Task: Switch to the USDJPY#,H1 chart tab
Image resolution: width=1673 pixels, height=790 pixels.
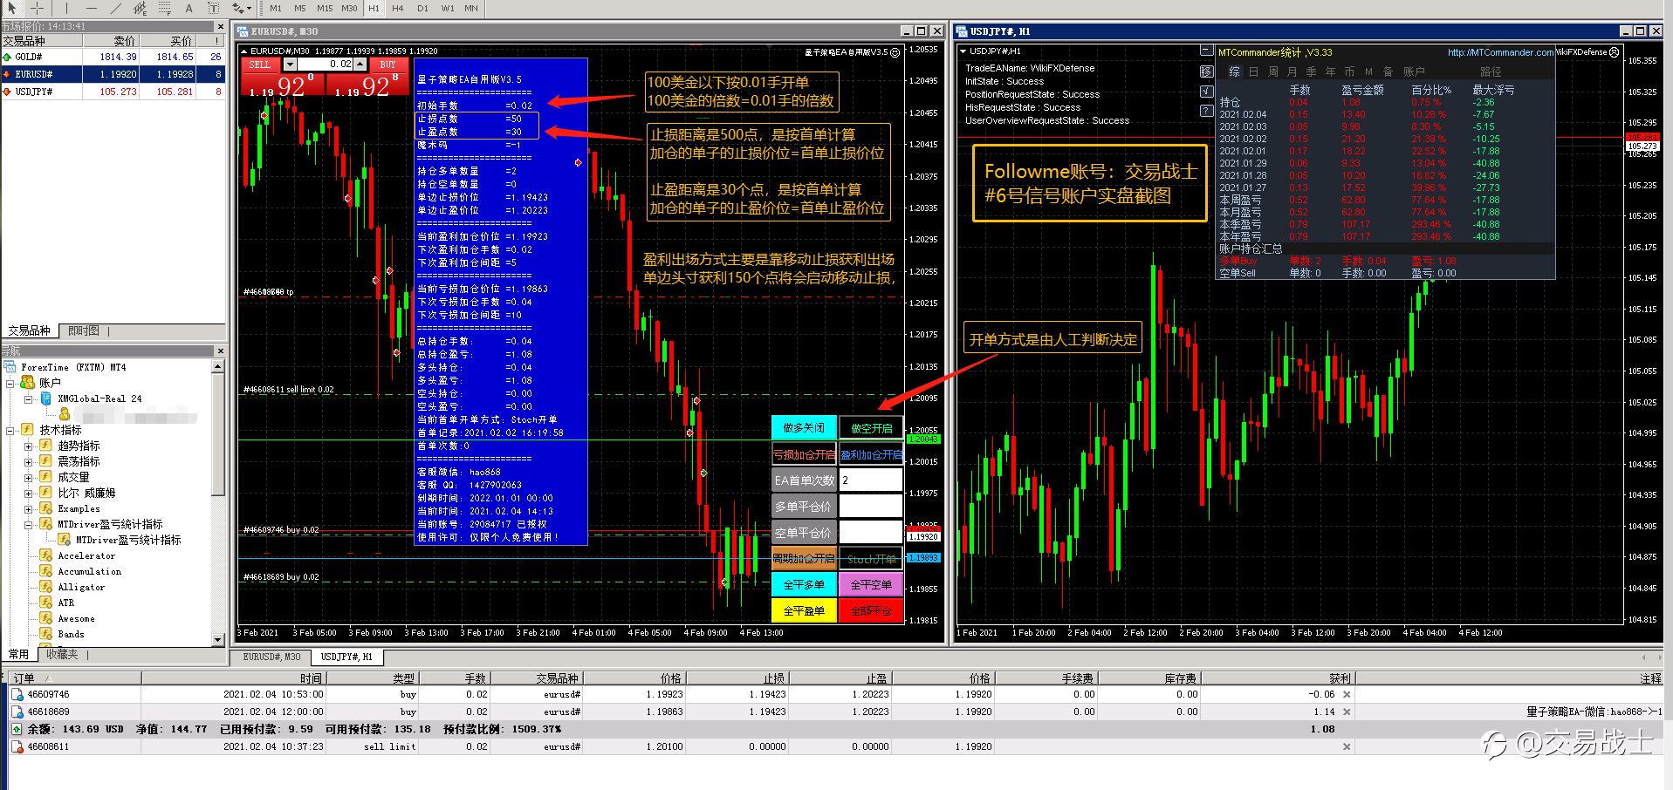Action: (x=346, y=657)
